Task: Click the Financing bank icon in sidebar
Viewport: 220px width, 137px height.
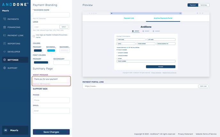Action: click(4, 27)
